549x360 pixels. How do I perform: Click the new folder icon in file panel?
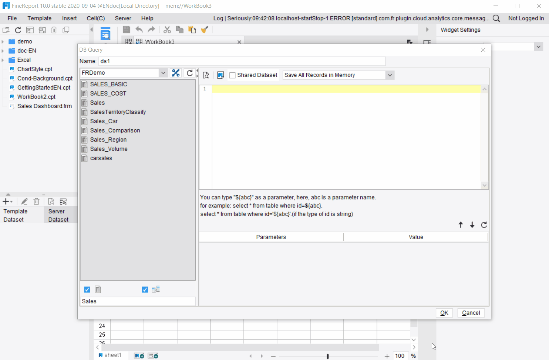[6, 30]
